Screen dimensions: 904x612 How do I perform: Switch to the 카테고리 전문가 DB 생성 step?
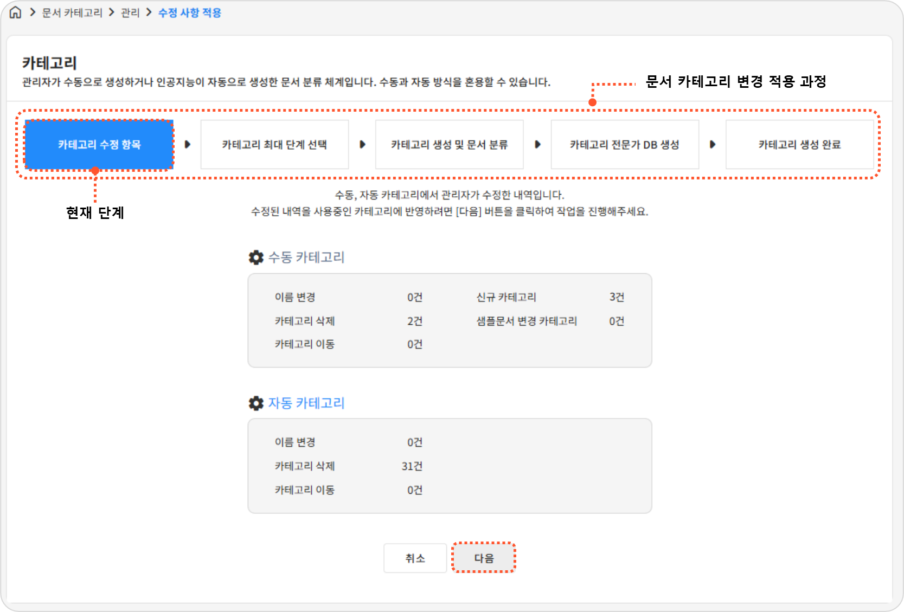point(624,145)
